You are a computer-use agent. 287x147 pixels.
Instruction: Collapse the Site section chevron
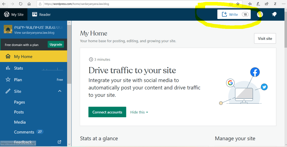coord(60,91)
